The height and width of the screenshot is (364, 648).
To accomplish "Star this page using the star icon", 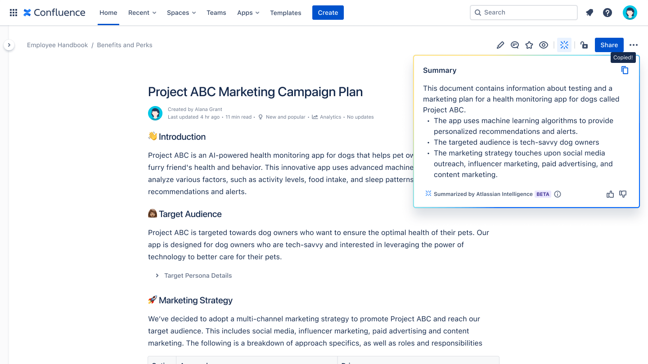I will [x=529, y=45].
